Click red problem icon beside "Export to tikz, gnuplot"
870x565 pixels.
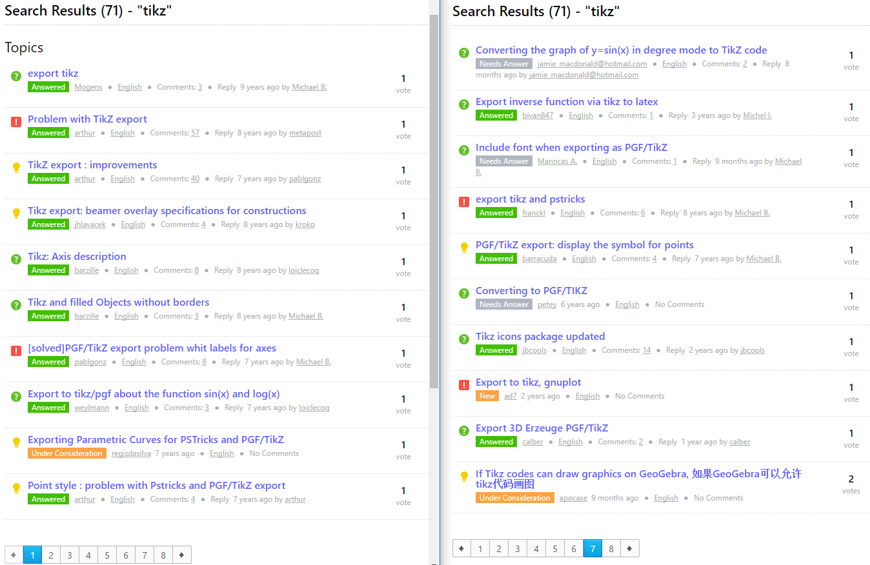pyautogui.click(x=464, y=385)
